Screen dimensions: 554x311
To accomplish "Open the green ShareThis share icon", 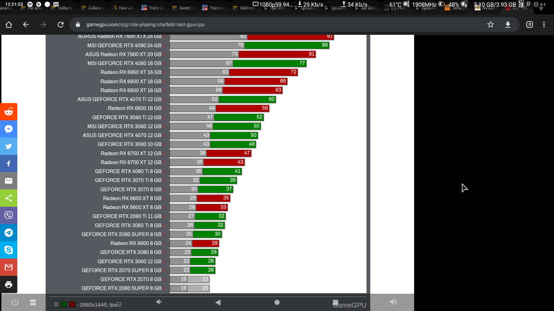I will pos(9,198).
